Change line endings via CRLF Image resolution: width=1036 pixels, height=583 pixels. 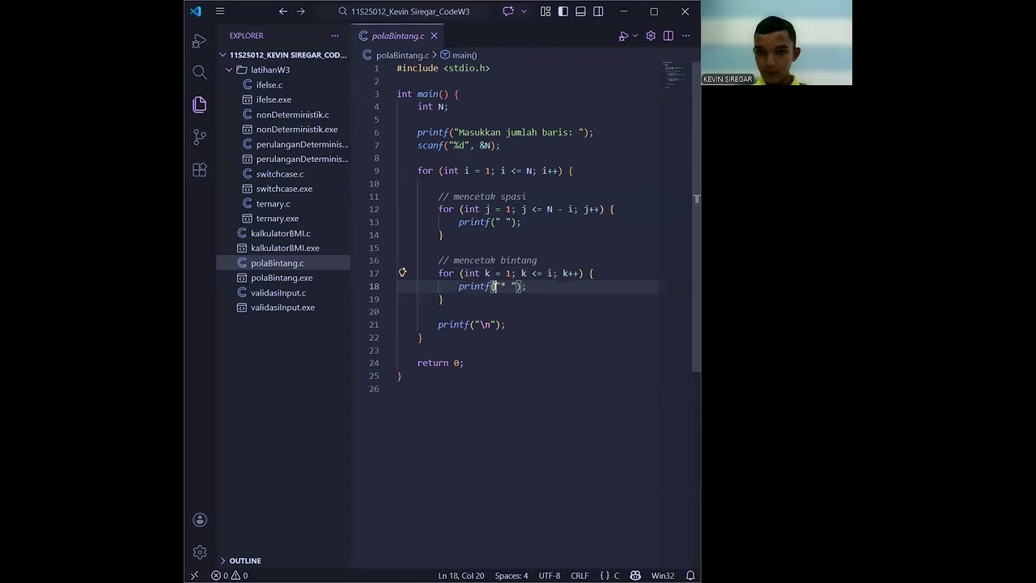tap(580, 576)
